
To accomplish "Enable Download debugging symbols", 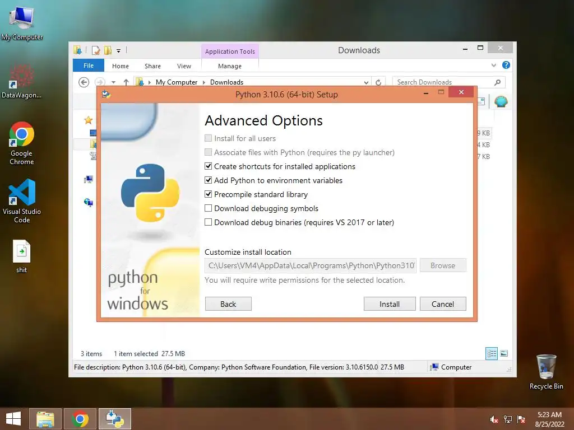I will (x=208, y=208).
